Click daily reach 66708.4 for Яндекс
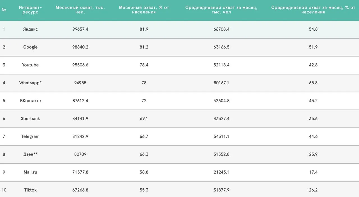 tap(221, 29)
